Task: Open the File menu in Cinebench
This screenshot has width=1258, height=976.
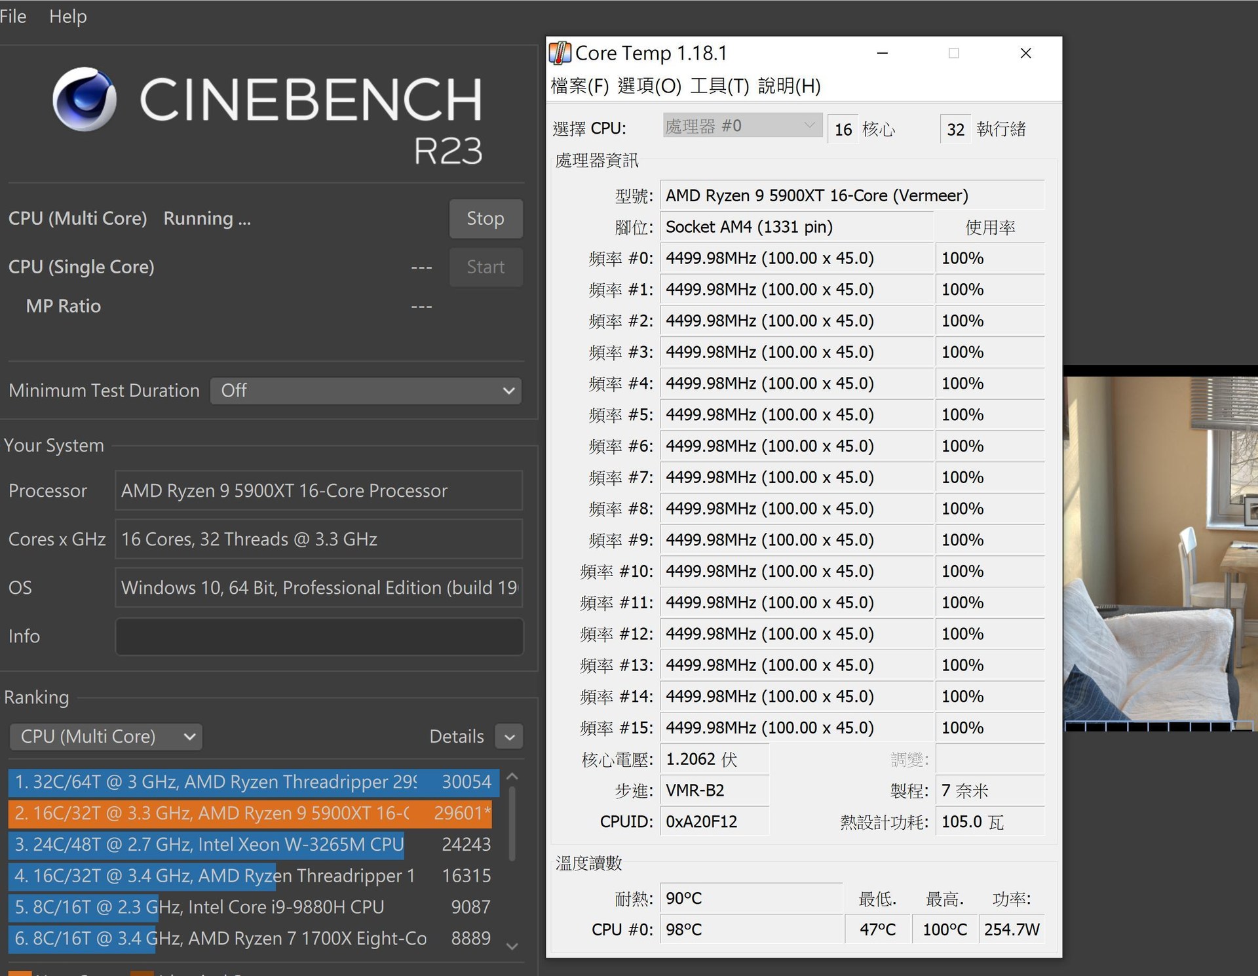Action: coord(13,16)
